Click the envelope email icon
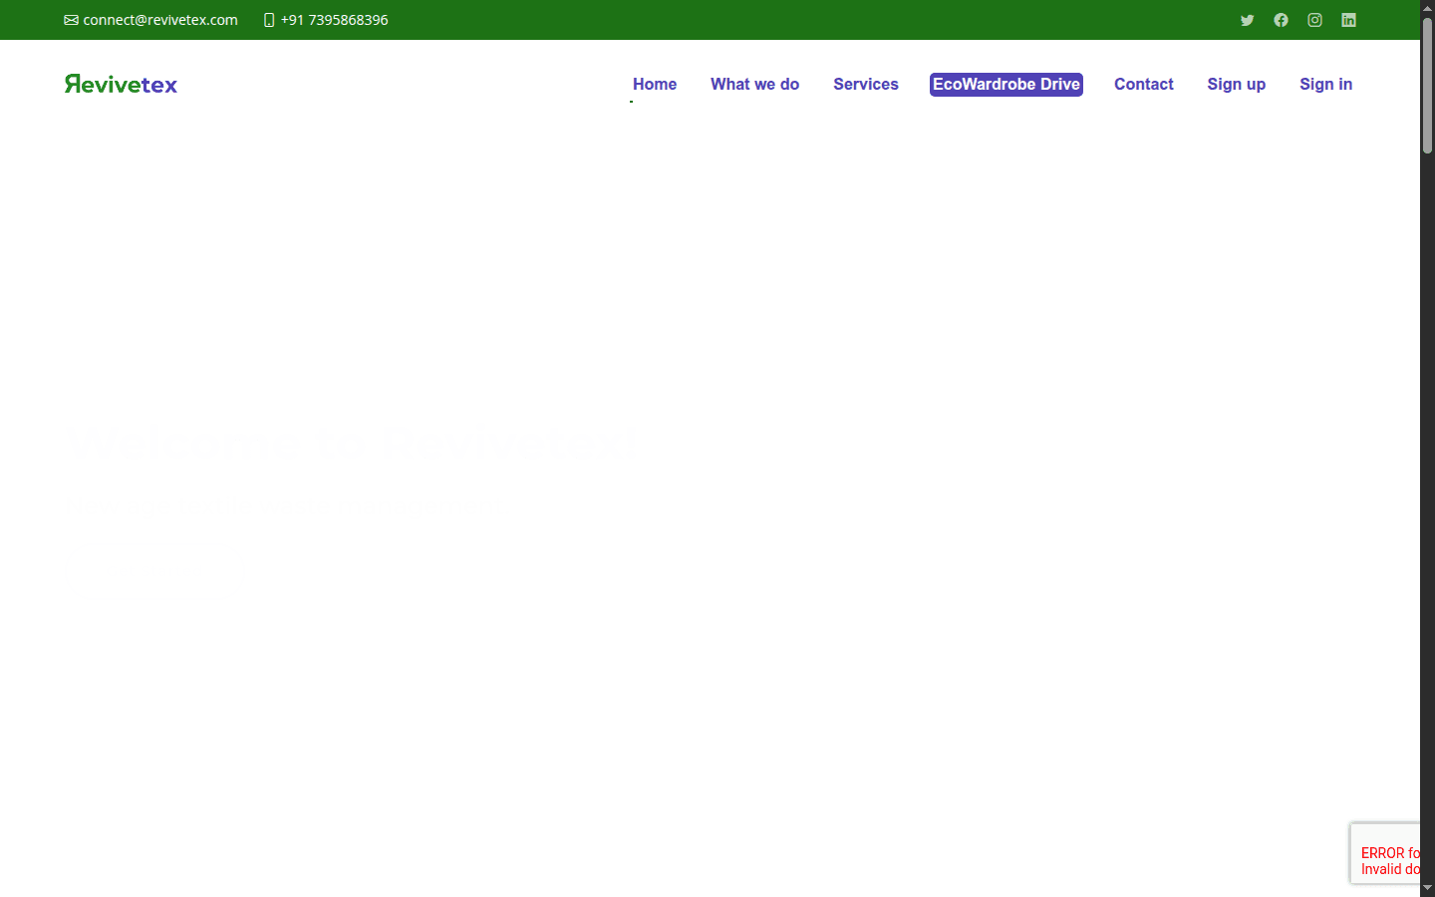Viewport: 1435px width, 897px height. click(x=71, y=20)
